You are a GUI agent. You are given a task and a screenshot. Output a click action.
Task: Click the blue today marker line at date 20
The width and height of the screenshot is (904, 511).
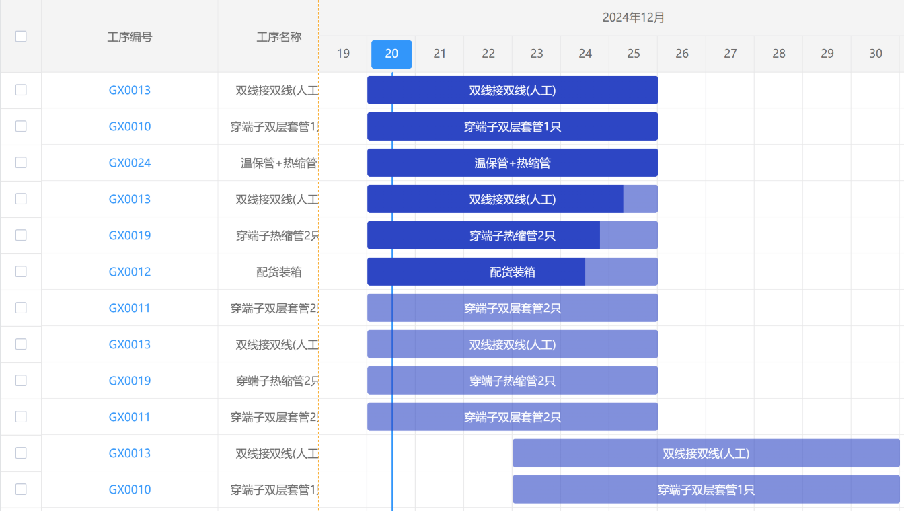coord(393,269)
